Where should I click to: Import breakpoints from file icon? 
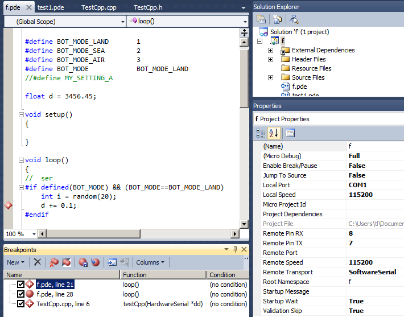tap(95, 262)
